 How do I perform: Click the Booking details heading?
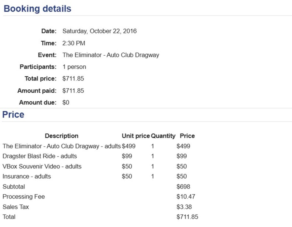coord(37,9)
